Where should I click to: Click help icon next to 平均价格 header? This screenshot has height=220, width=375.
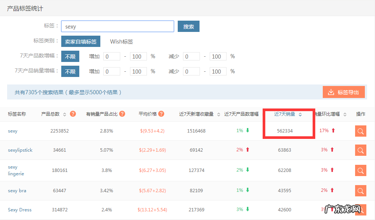(160, 114)
